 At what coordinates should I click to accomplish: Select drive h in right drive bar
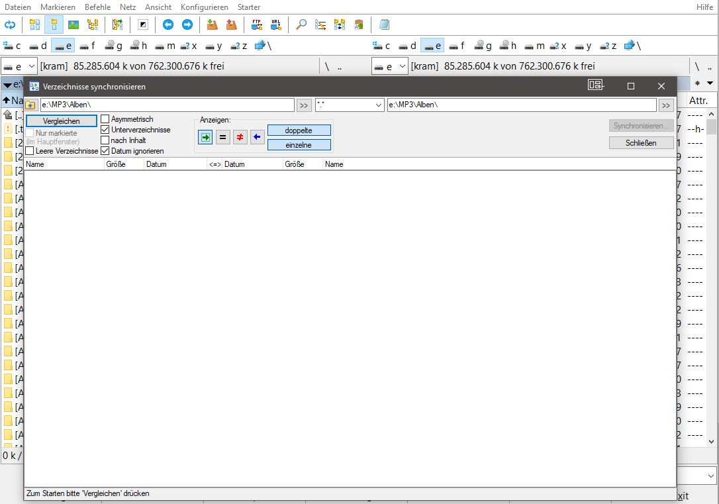pos(508,46)
